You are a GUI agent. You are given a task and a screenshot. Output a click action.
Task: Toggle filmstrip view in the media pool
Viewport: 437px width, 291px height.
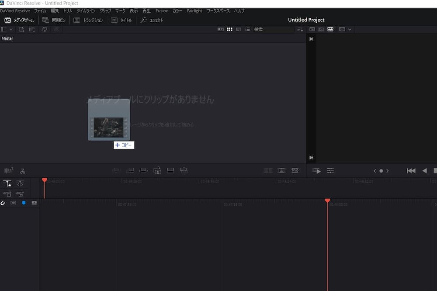click(221, 29)
